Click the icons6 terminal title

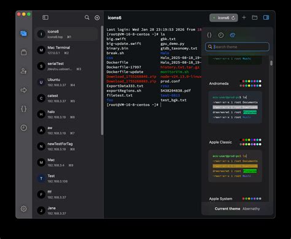click(x=115, y=18)
